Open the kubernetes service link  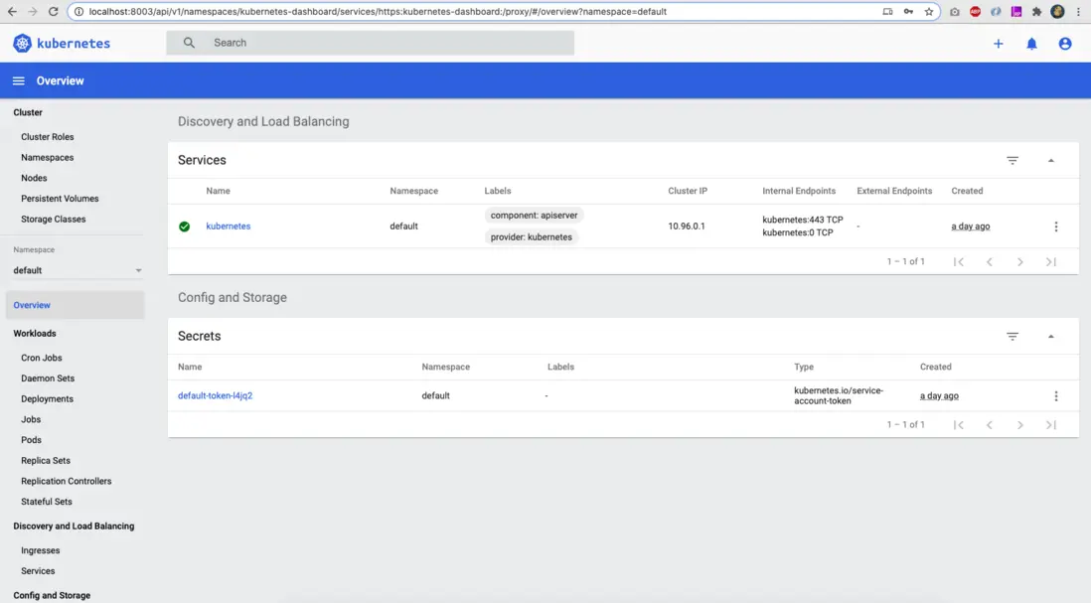click(229, 226)
